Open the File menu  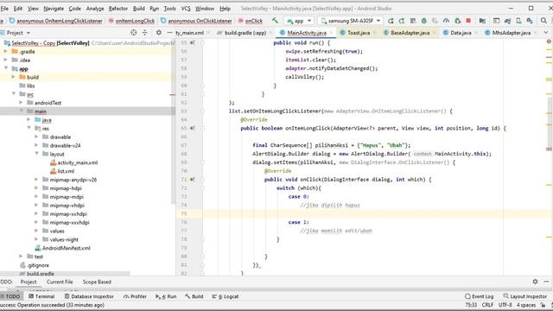4,9
